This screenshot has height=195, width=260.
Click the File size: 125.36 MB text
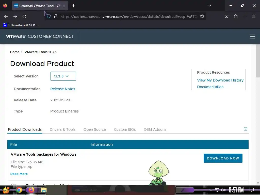pyautogui.click(x=27, y=162)
